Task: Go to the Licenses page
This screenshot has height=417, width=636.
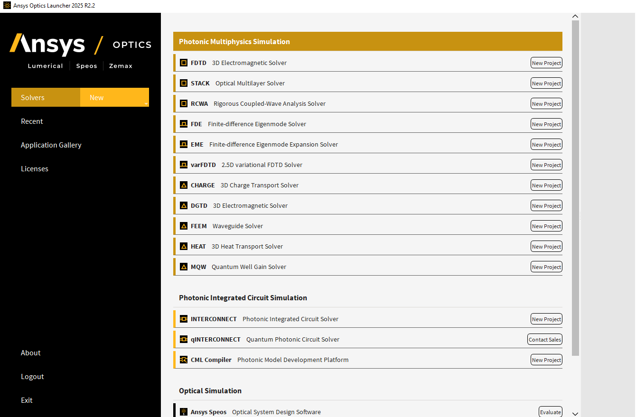Action: click(x=35, y=169)
